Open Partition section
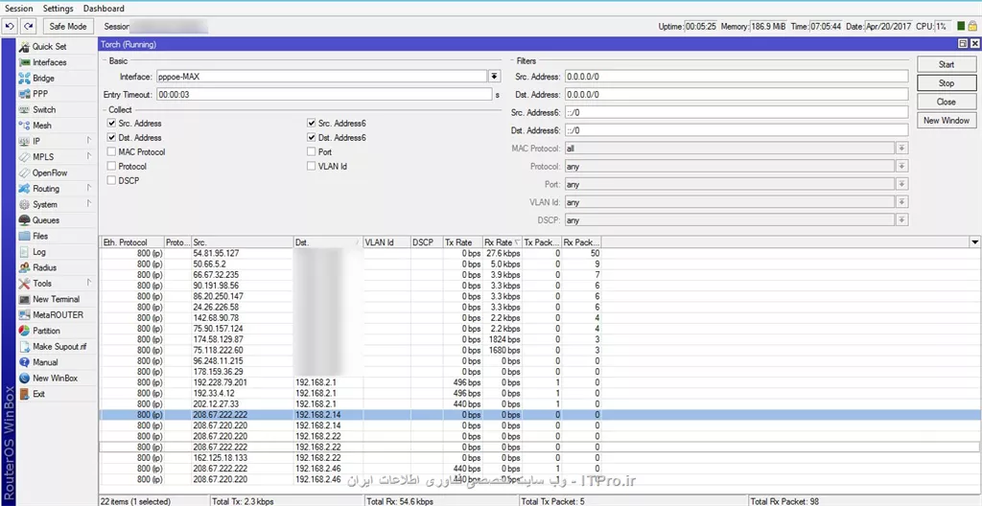The width and height of the screenshot is (982, 506). (46, 331)
